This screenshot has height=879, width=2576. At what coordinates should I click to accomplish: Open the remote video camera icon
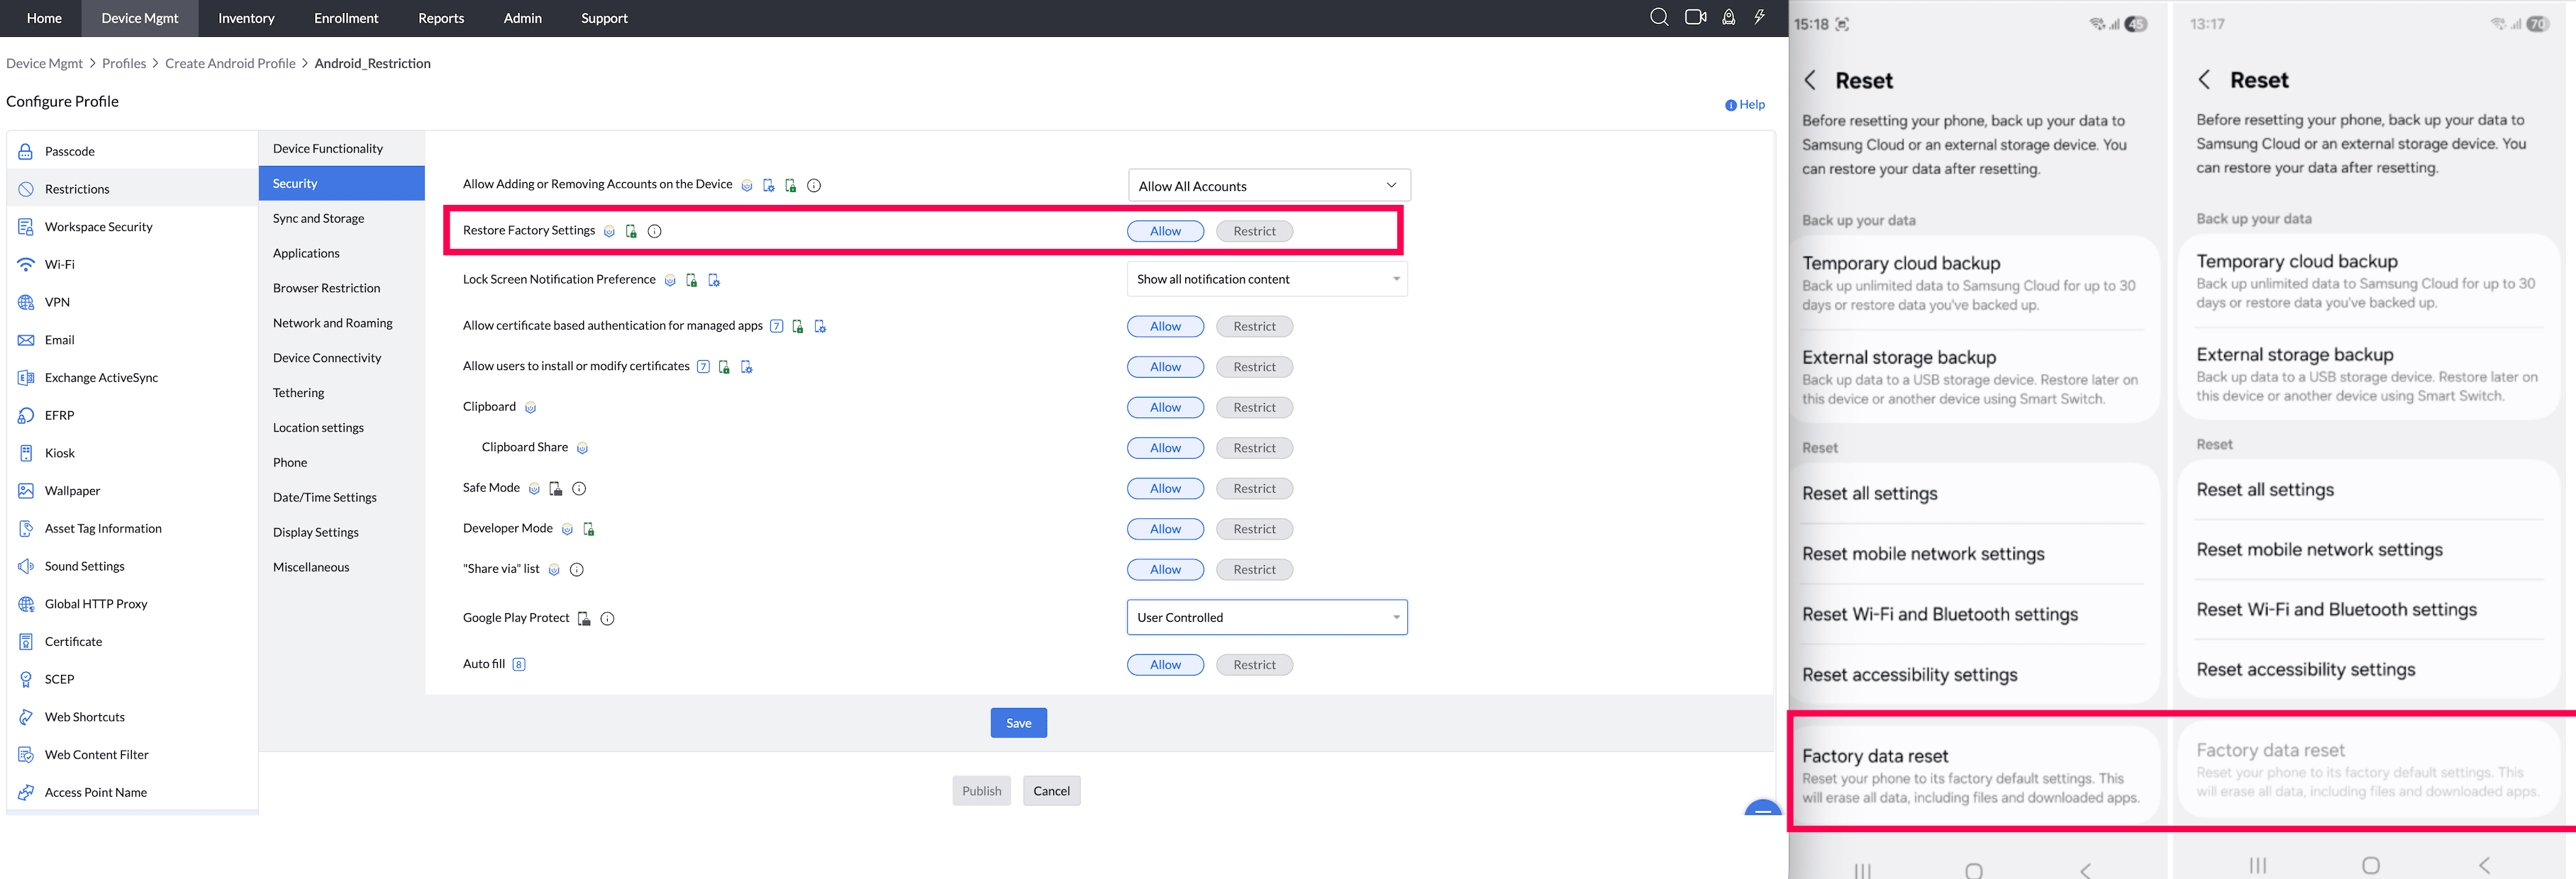point(1695,17)
